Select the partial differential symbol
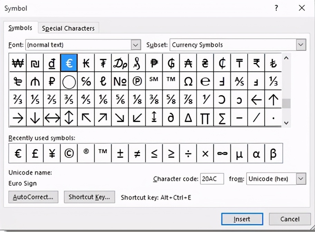This screenshot has height=232, width=315. click(171, 117)
